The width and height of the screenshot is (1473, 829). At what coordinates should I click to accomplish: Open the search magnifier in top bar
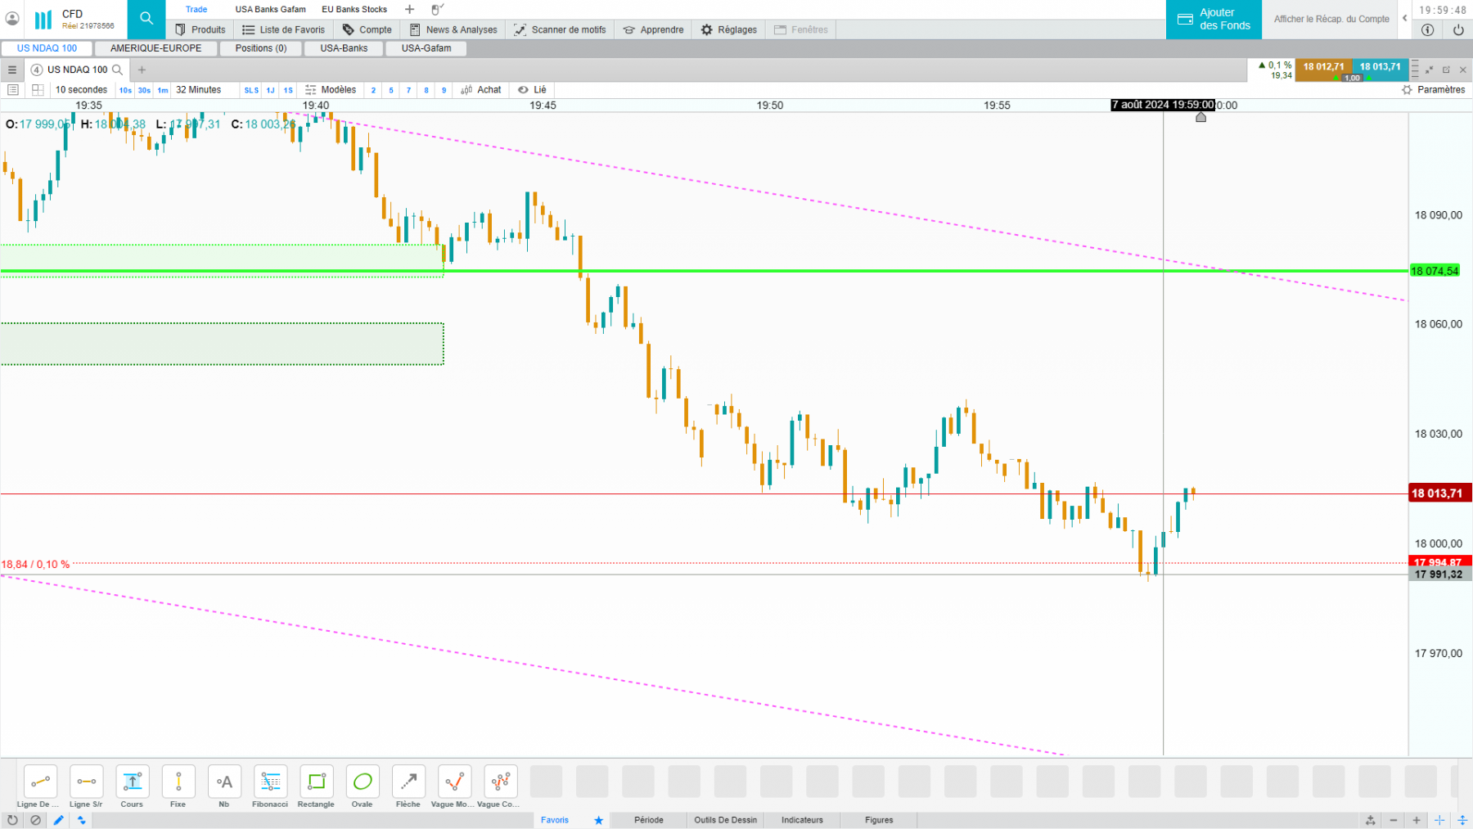pos(146,18)
